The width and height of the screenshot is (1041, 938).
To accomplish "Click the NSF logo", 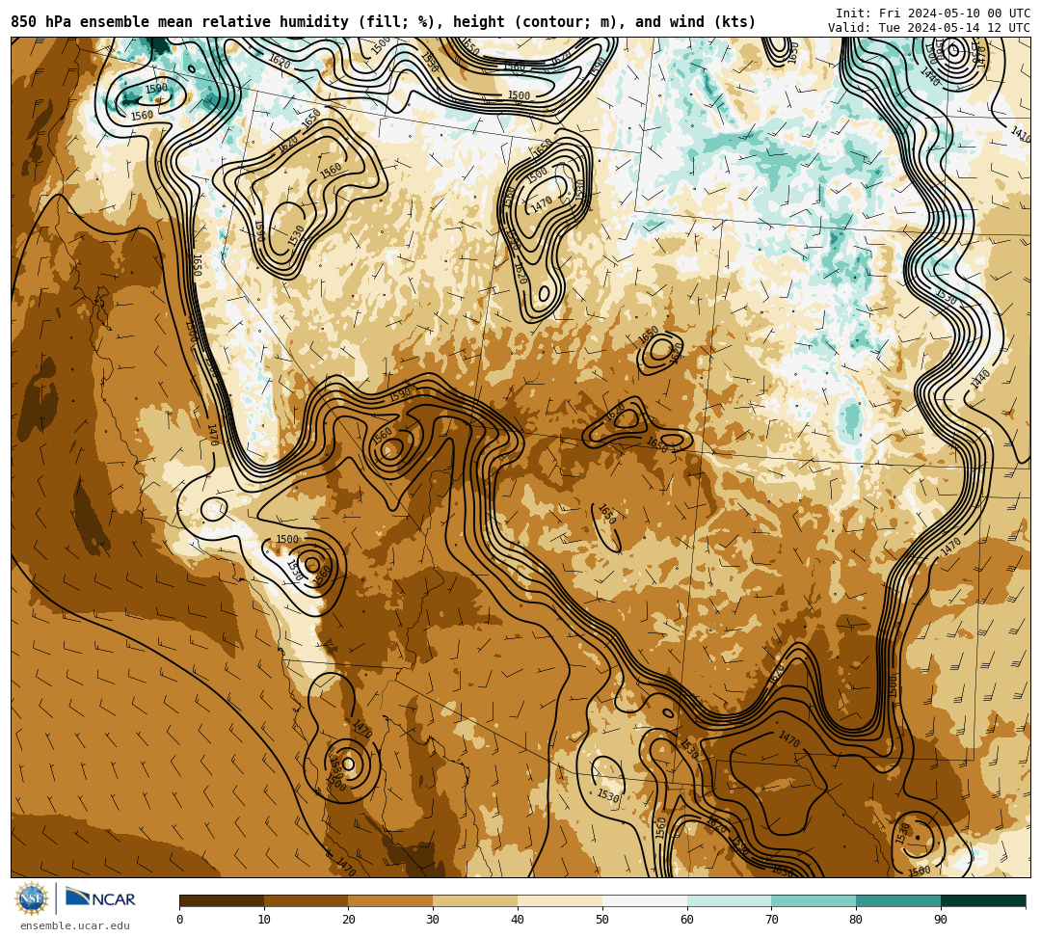I will 32,898.
